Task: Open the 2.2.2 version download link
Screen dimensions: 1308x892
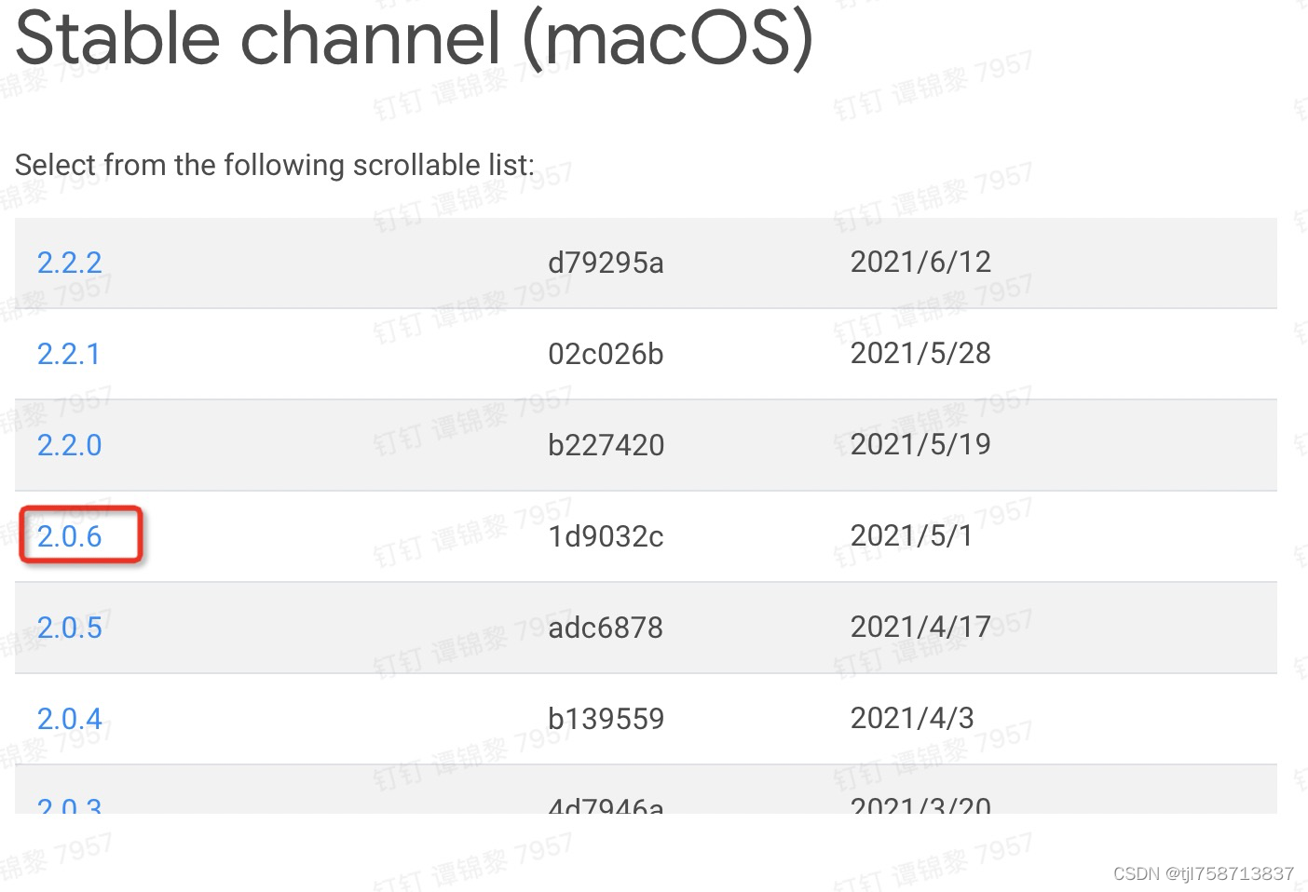Action: point(69,263)
